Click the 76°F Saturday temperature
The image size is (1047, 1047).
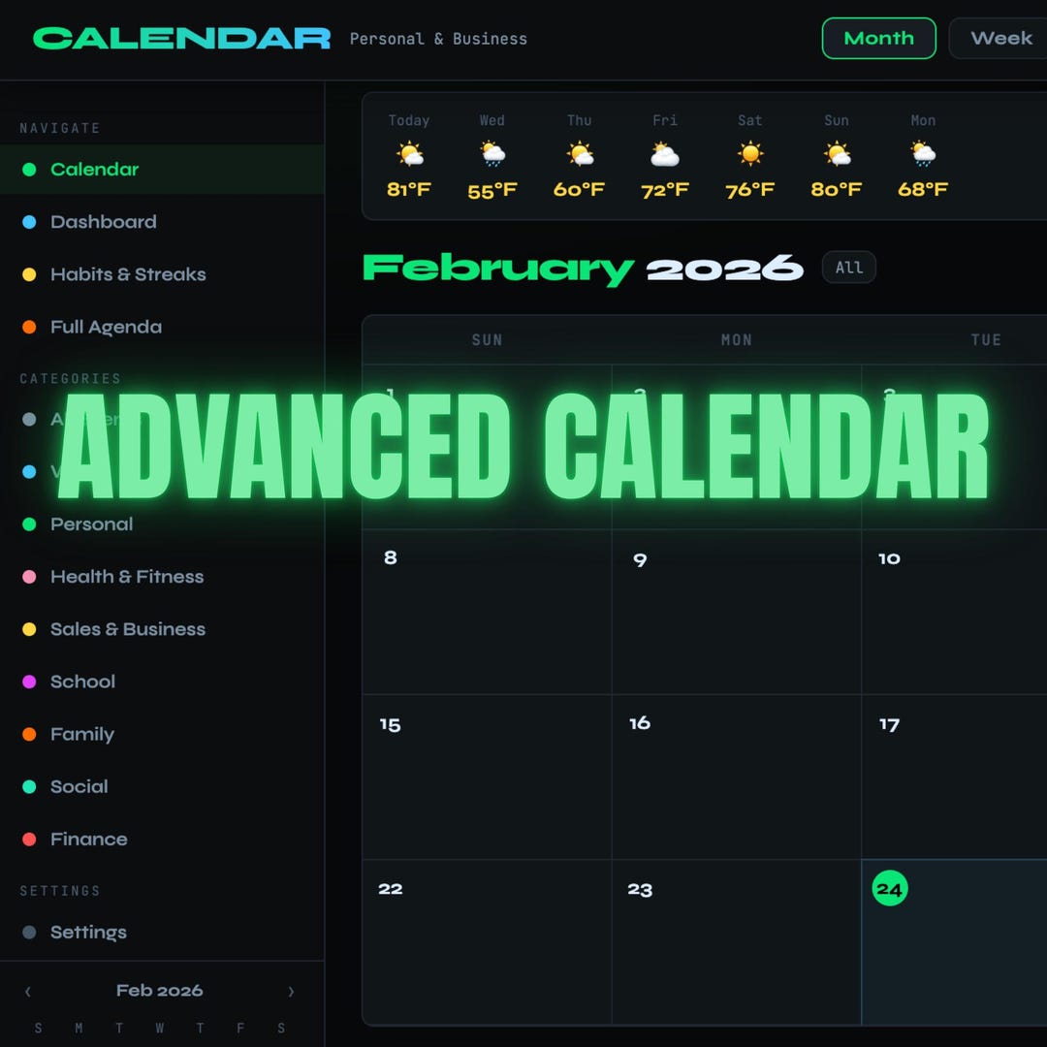tap(749, 190)
